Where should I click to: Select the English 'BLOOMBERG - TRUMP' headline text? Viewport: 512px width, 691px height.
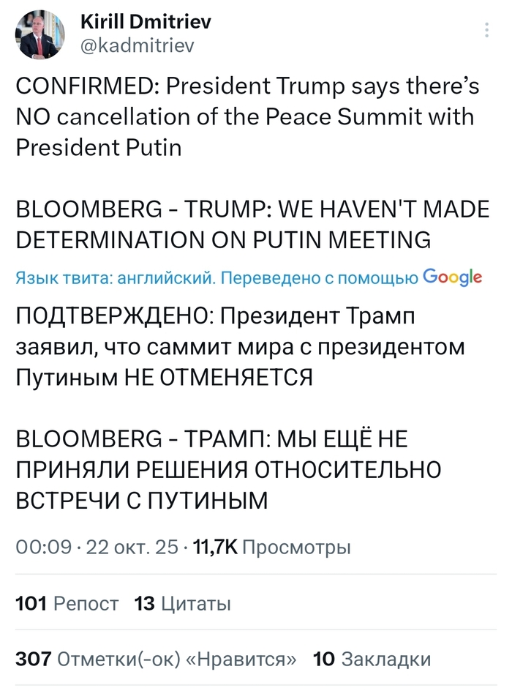(x=252, y=224)
